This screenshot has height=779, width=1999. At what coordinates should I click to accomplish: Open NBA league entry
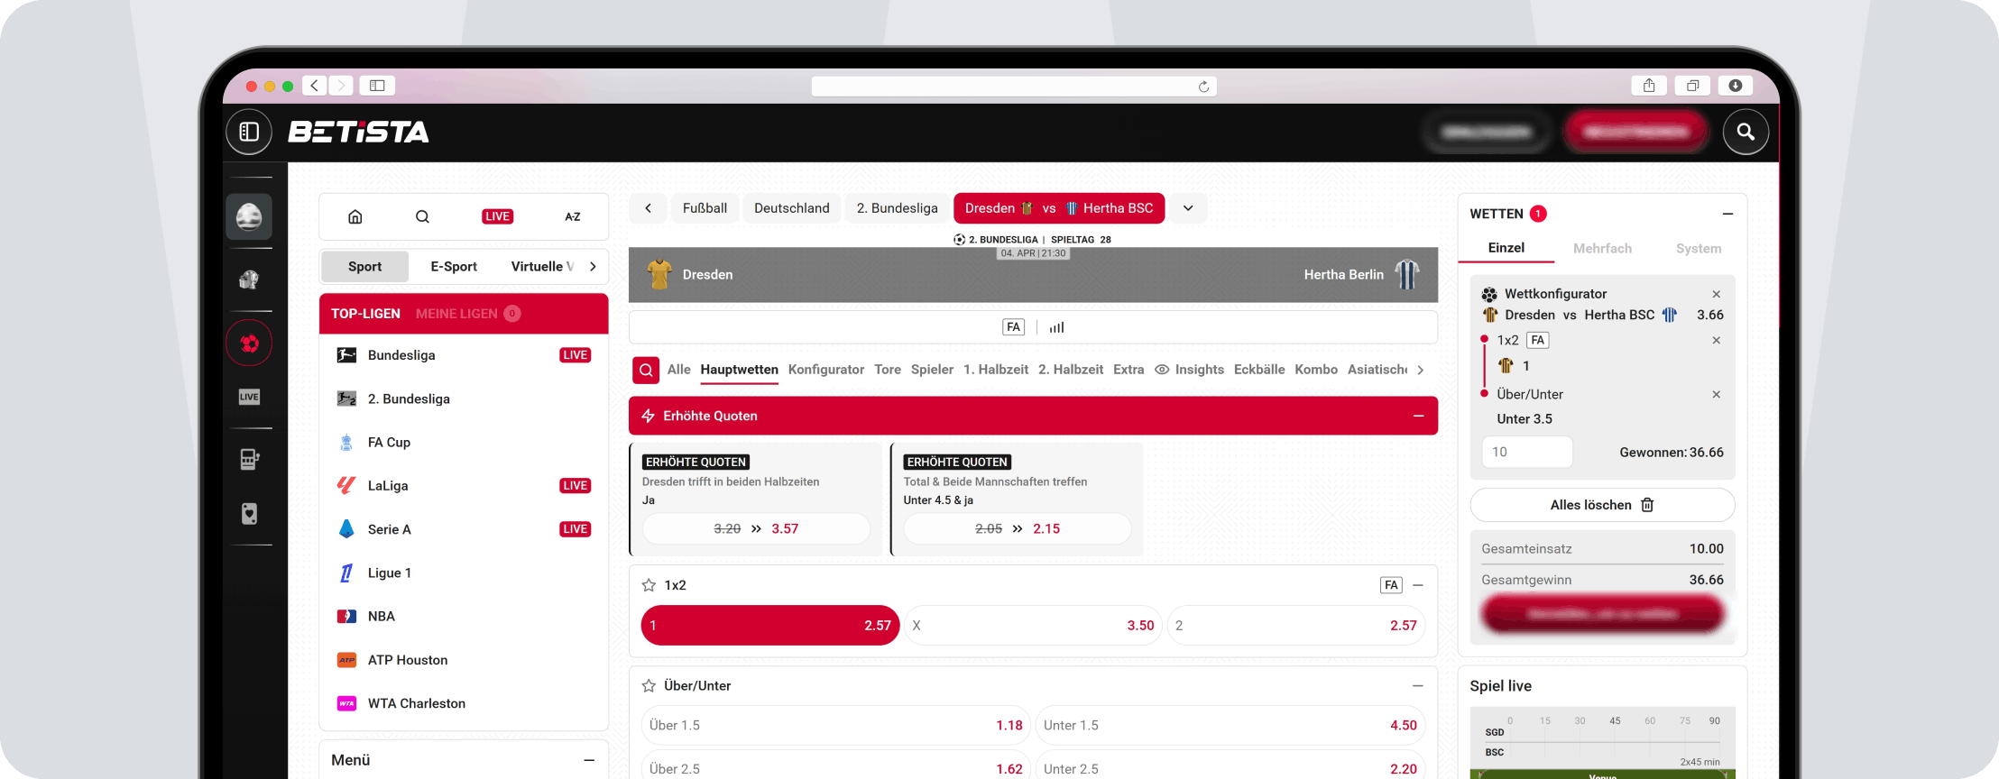coord(464,617)
